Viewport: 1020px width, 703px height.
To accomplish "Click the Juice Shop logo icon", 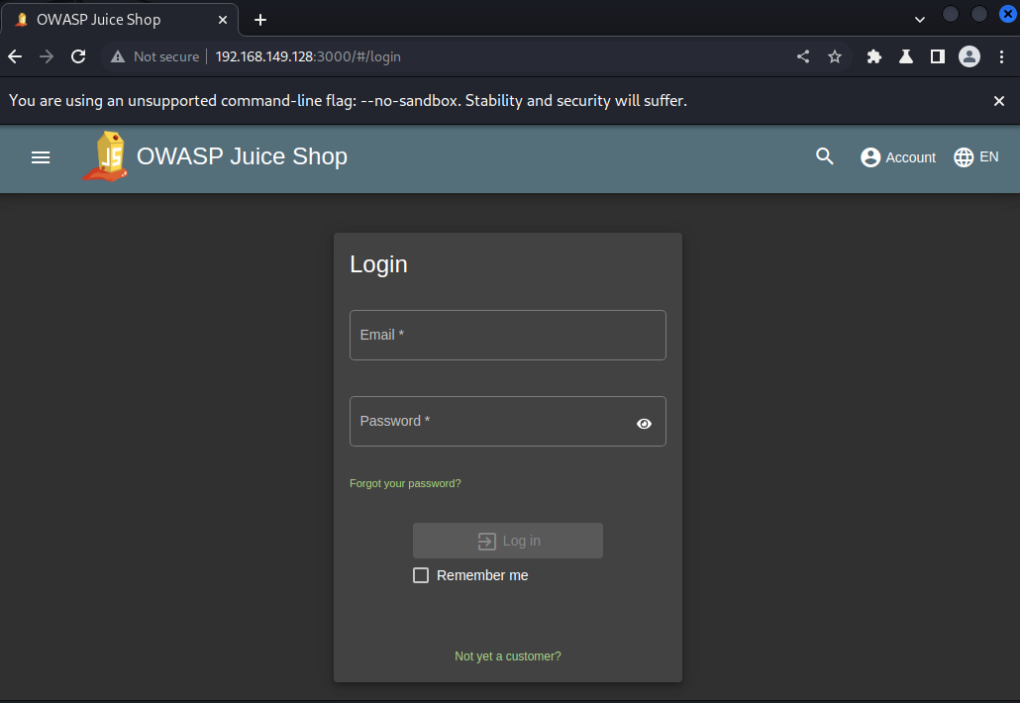I will 106,156.
